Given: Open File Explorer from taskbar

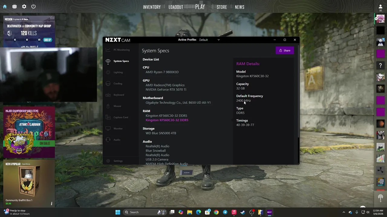Looking at the screenshot, I should pyautogui.click(x=190, y=212).
